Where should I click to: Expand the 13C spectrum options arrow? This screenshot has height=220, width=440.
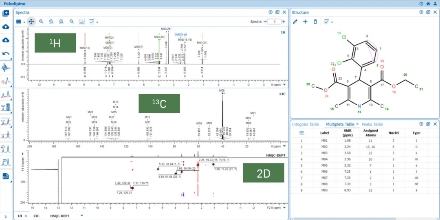click(284, 146)
